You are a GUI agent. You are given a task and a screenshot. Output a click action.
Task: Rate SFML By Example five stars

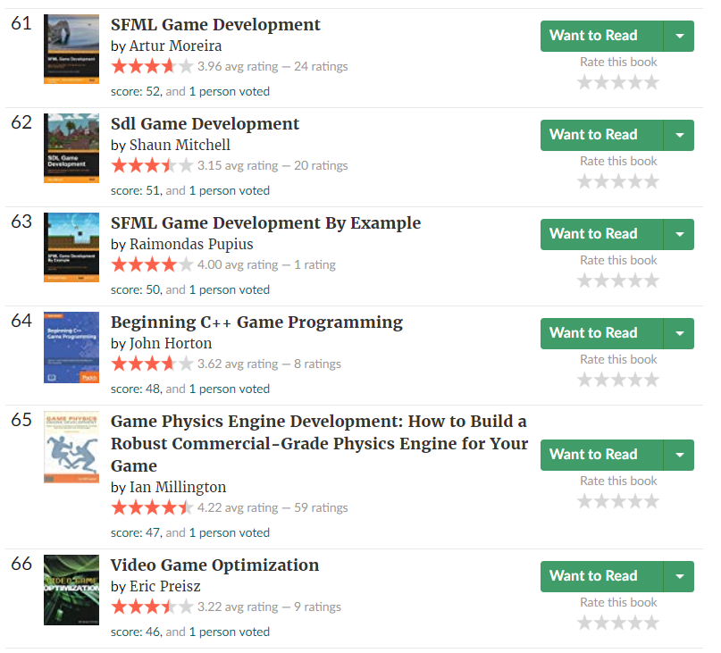coord(651,280)
